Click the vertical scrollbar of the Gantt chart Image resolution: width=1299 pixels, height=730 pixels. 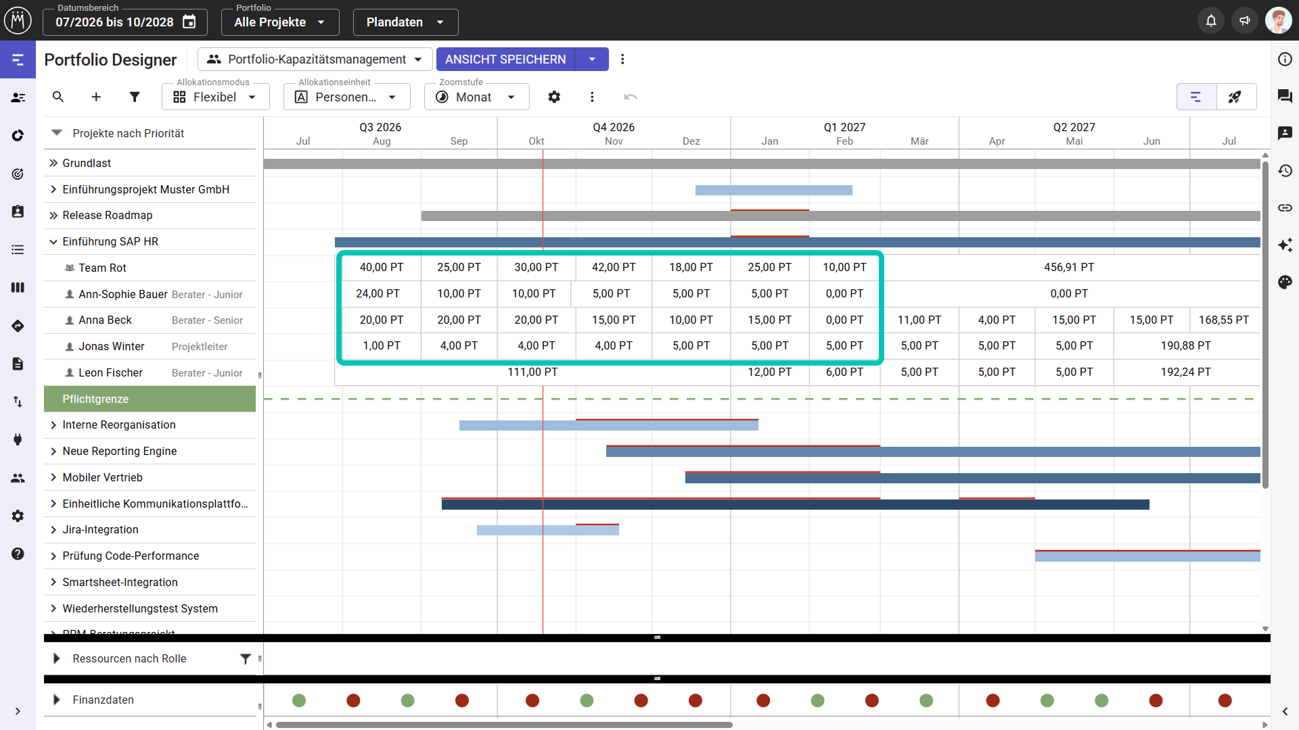click(1265, 324)
